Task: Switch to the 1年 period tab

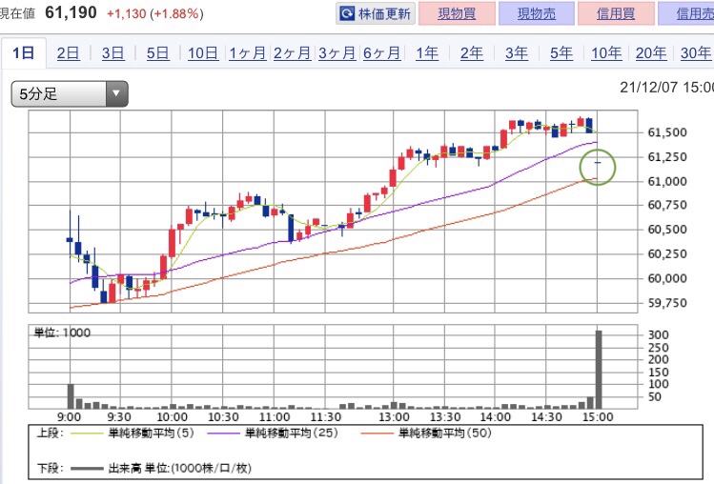Action: click(427, 53)
